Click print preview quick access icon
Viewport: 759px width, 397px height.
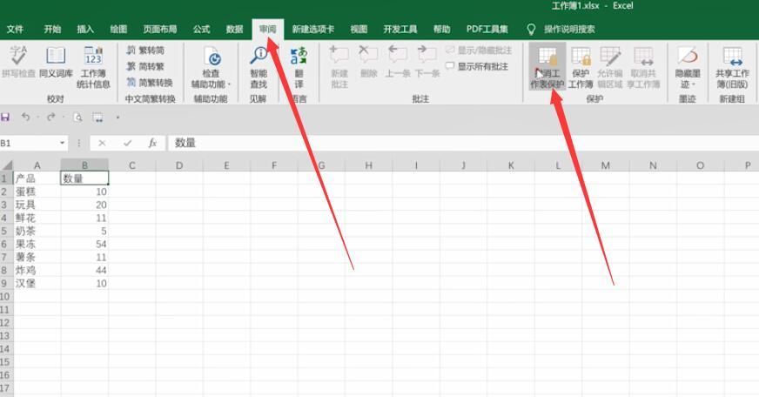click(77, 118)
